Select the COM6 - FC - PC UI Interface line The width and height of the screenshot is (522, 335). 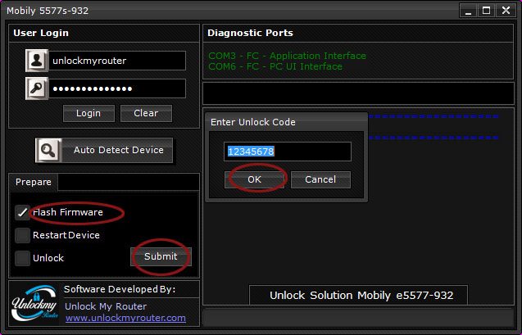pyautogui.click(x=275, y=66)
